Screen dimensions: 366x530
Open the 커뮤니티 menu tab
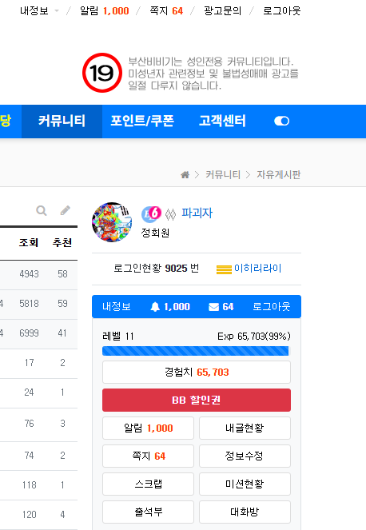(62, 121)
